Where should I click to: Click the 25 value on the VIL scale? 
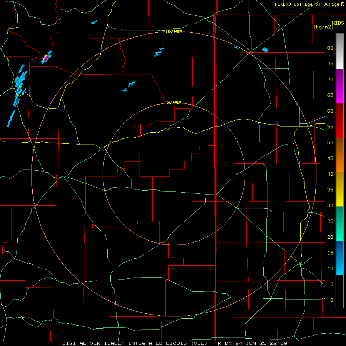(330, 221)
